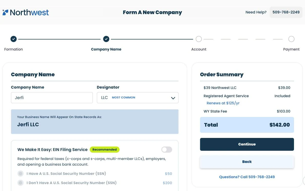This screenshot has height=191, width=305.
Task: Click the $142.00 total amount
Action: (280, 125)
